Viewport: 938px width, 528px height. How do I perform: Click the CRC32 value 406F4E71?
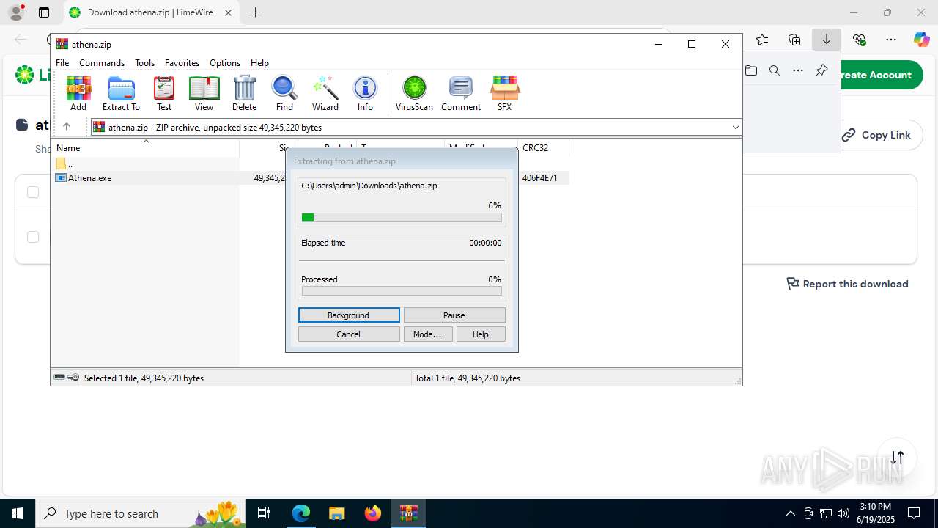pyautogui.click(x=540, y=178)
